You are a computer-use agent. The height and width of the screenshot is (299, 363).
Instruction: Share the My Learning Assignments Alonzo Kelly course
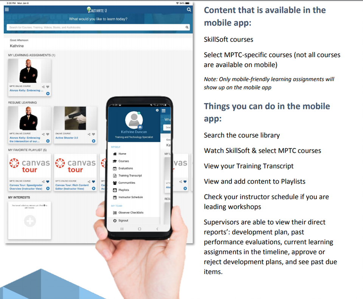(x=43, y=87)
